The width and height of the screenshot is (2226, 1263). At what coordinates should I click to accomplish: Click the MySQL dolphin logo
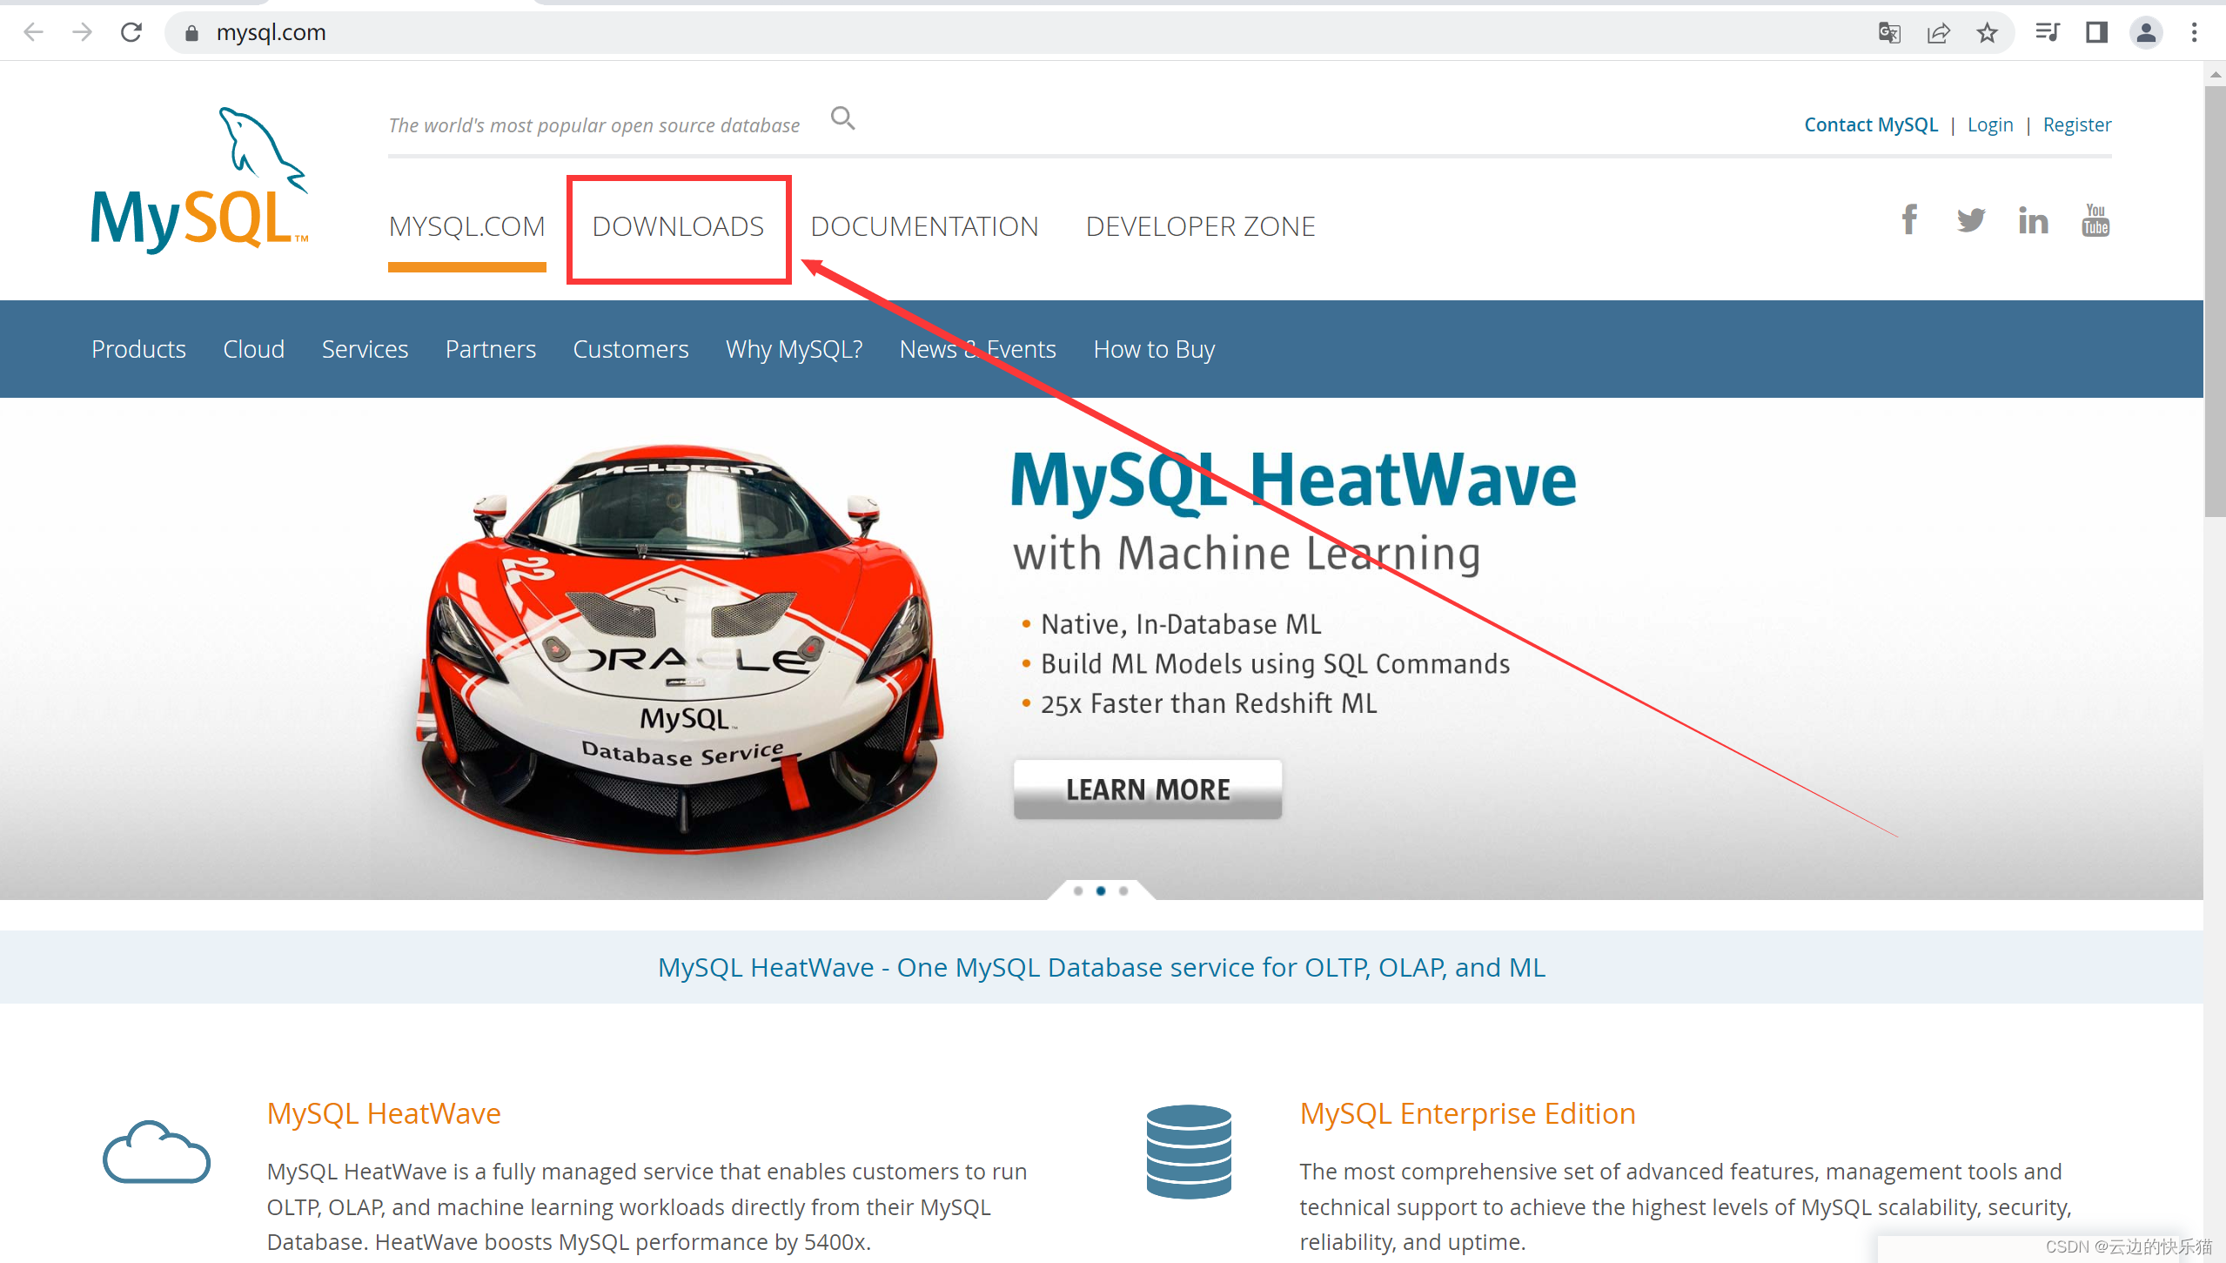click(x=200, y=180)
